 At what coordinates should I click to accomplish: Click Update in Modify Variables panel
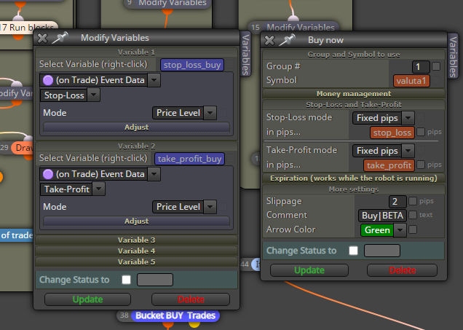click(x=87, y=299)
